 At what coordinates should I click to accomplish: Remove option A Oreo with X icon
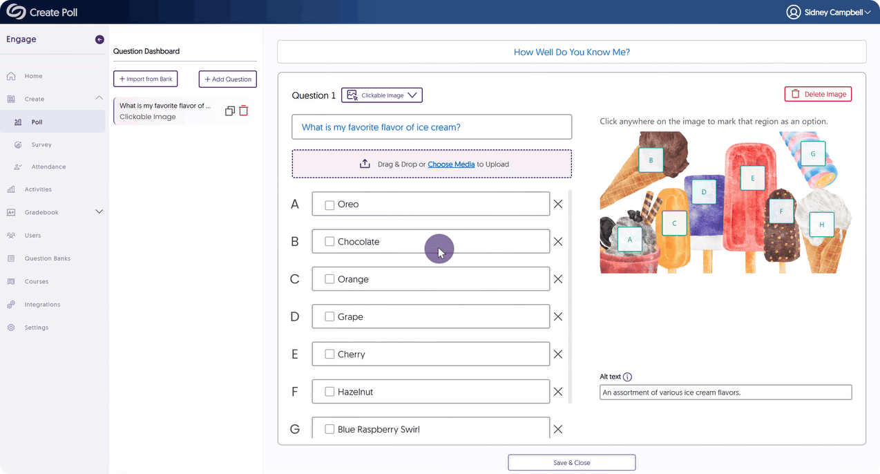point(558,205)
